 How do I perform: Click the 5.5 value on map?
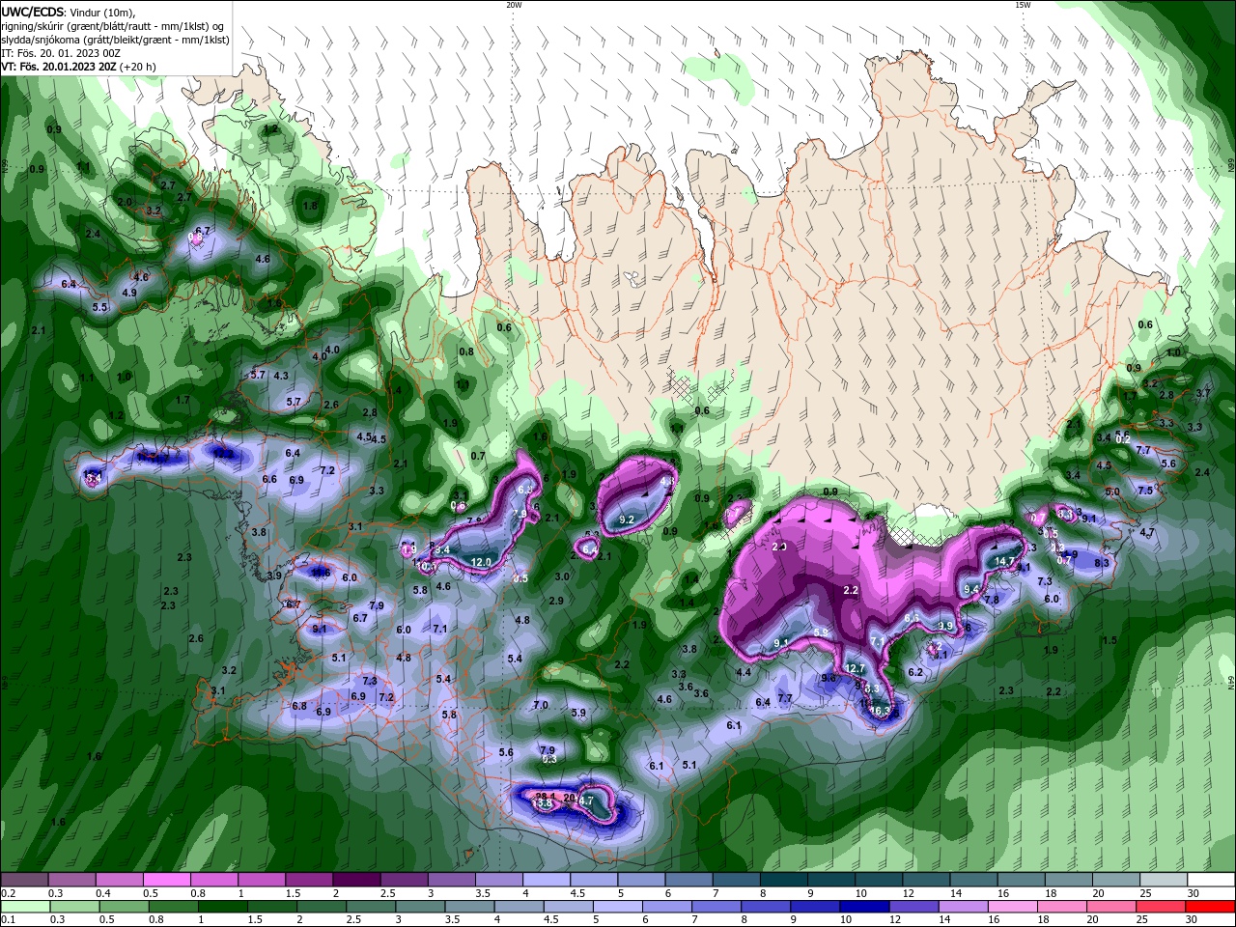(99, 307)
